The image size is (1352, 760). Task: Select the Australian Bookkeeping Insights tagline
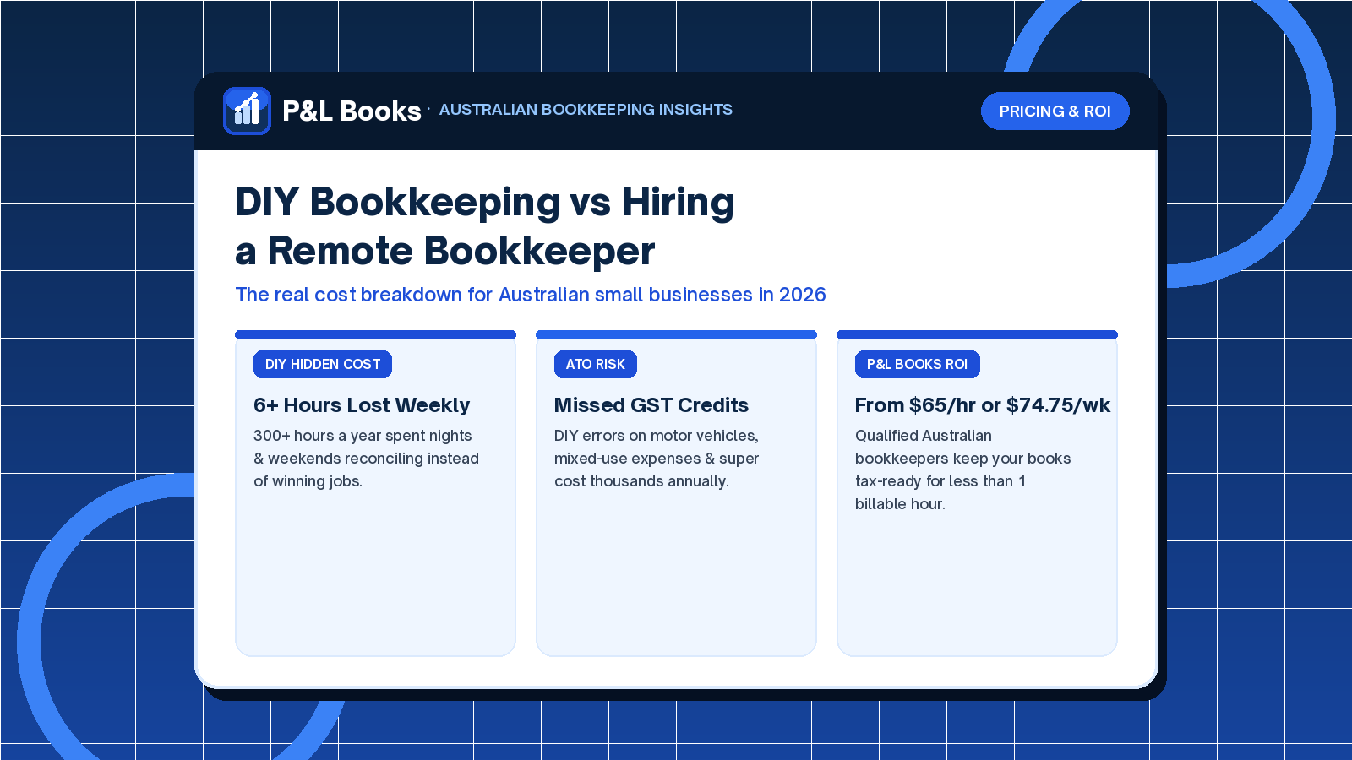(586, 110)
